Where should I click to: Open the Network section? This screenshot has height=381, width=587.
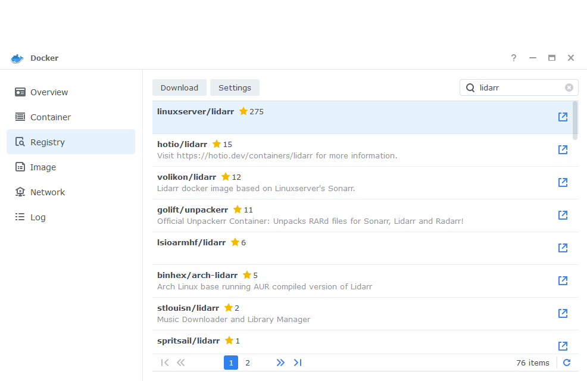point(71,192)
